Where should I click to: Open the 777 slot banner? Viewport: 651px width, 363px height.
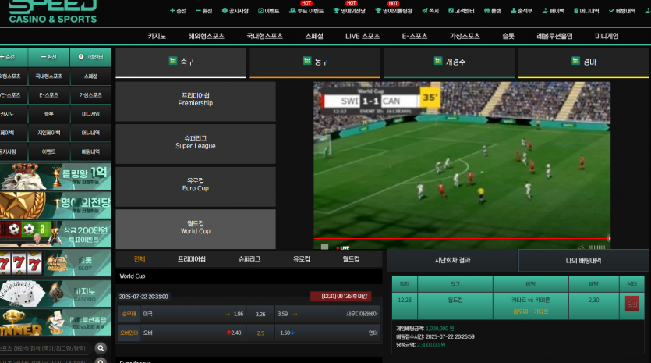tap(55, 263)
